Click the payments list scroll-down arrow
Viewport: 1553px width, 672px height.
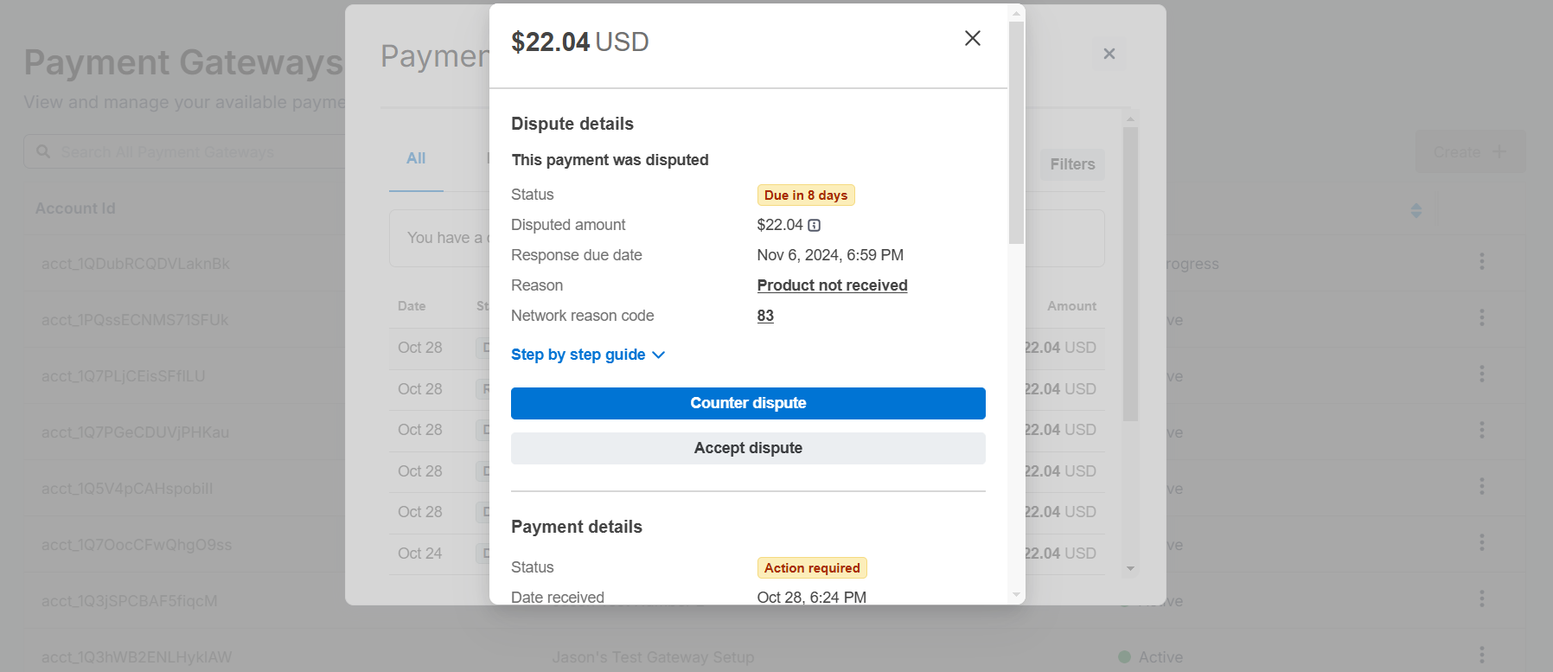[1130, 568]
